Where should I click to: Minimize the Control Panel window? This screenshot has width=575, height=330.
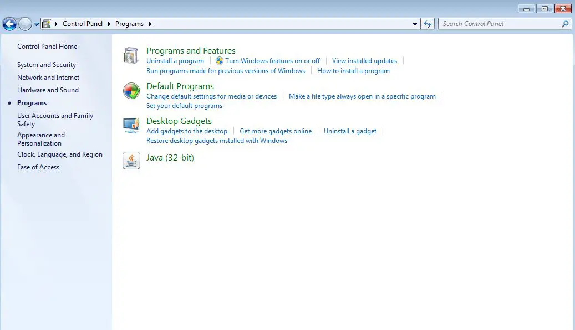tap(526, 9)
